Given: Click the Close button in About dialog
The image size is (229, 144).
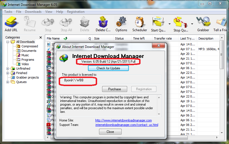Looking at the screenshot, I should [110, 131].
